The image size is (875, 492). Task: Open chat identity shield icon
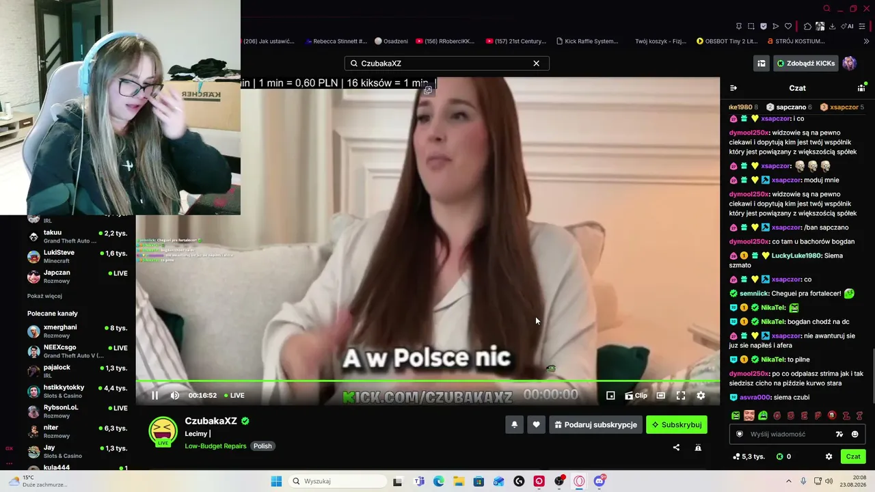coord(739,434)
